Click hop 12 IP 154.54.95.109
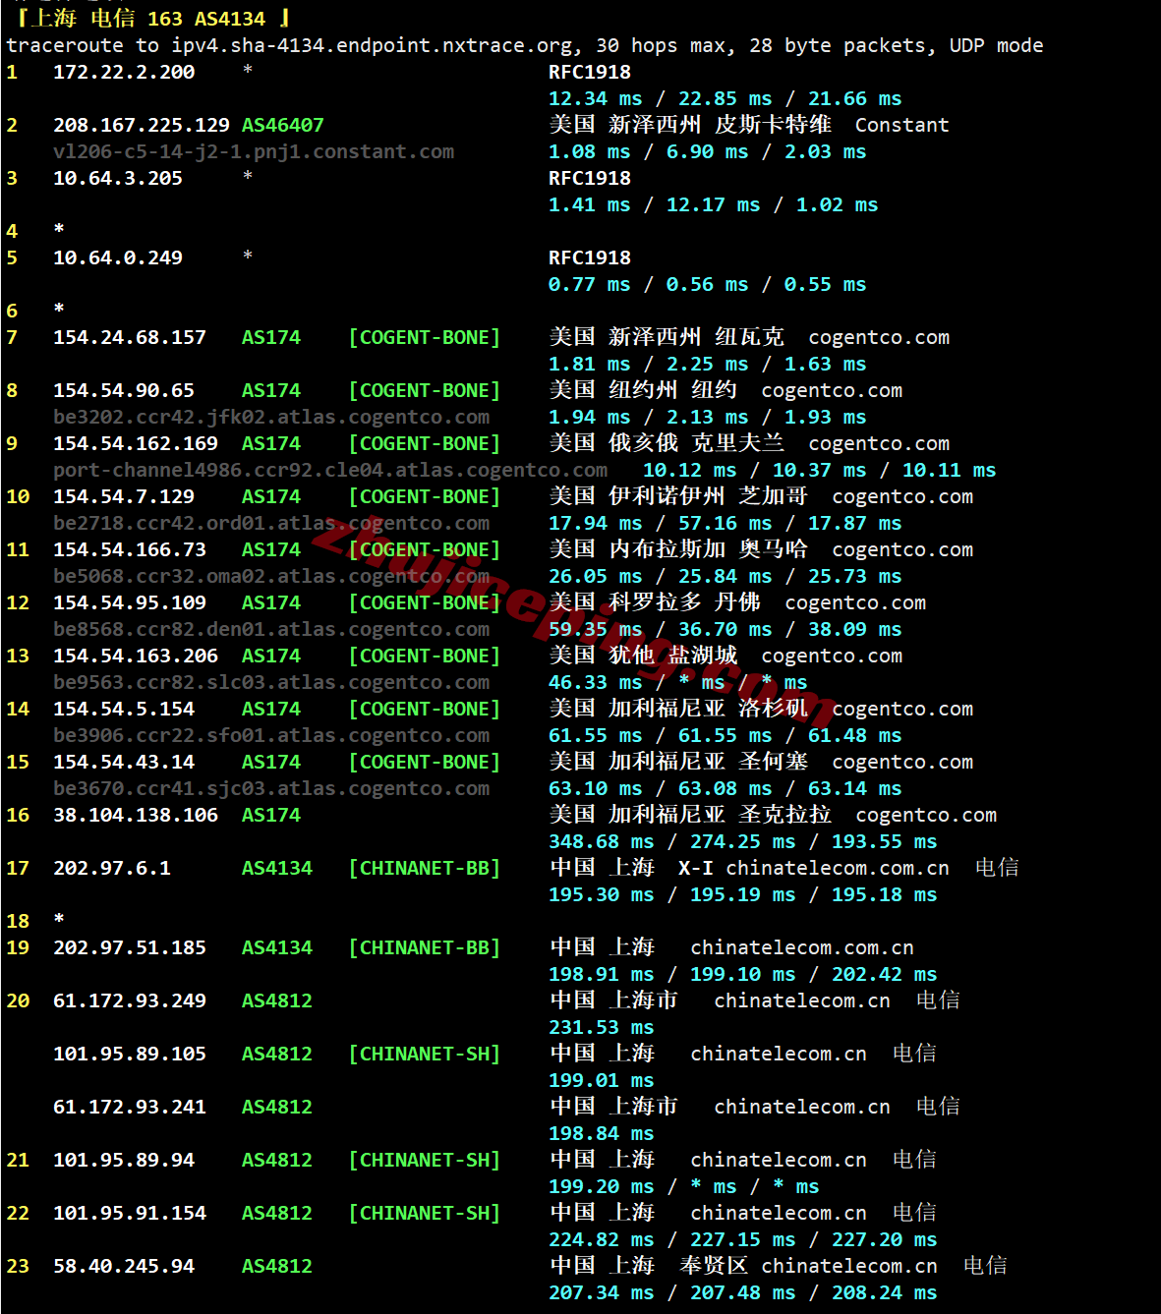 (x=130, y=602)
